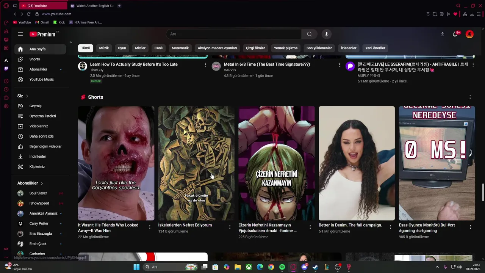The height and width of the screenshot is (273, 485).
Task: Open Gmail bookmark in bookmarks bar
Action: pos(42,22)
